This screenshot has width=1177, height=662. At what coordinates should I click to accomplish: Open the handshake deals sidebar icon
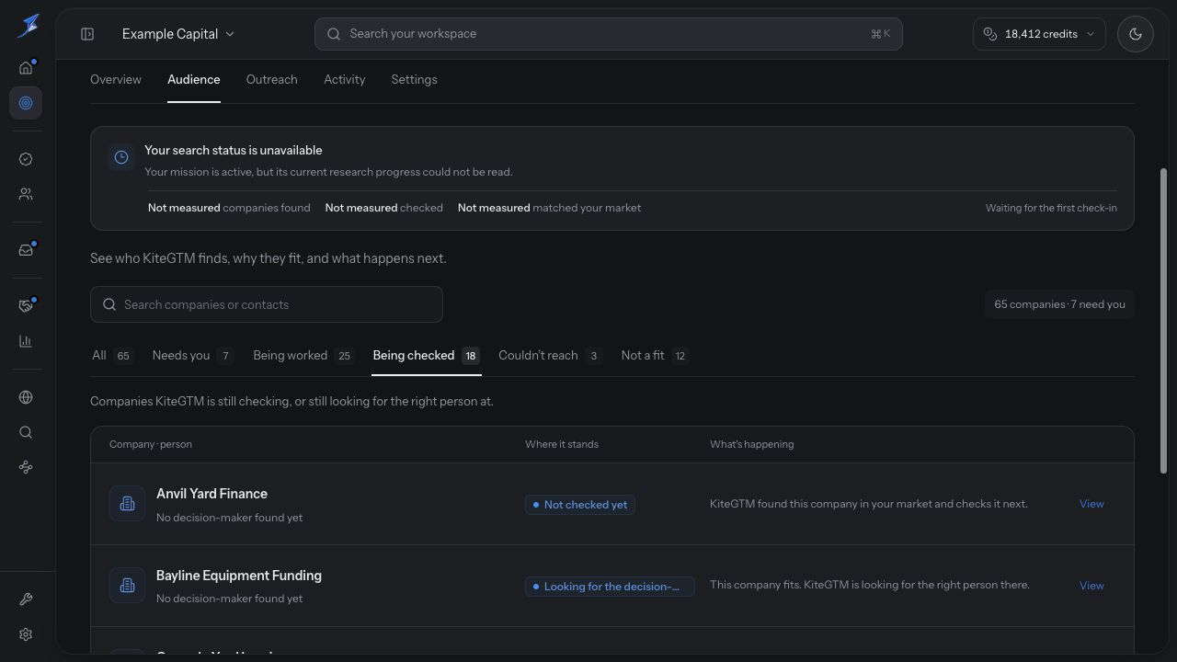click(x=26, y=305)
